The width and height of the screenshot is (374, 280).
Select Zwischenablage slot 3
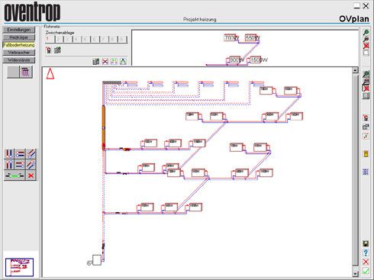68,39
